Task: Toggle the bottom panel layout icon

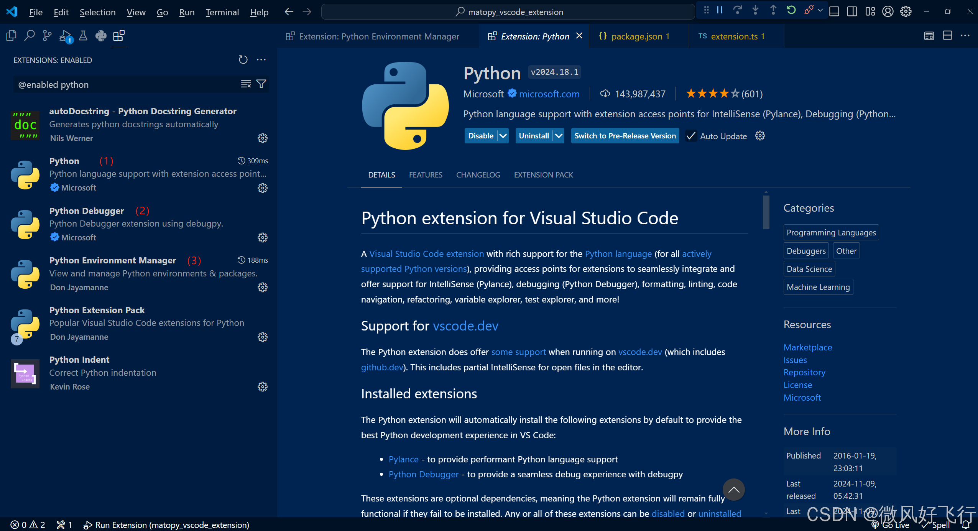Action: coord(834,12)
